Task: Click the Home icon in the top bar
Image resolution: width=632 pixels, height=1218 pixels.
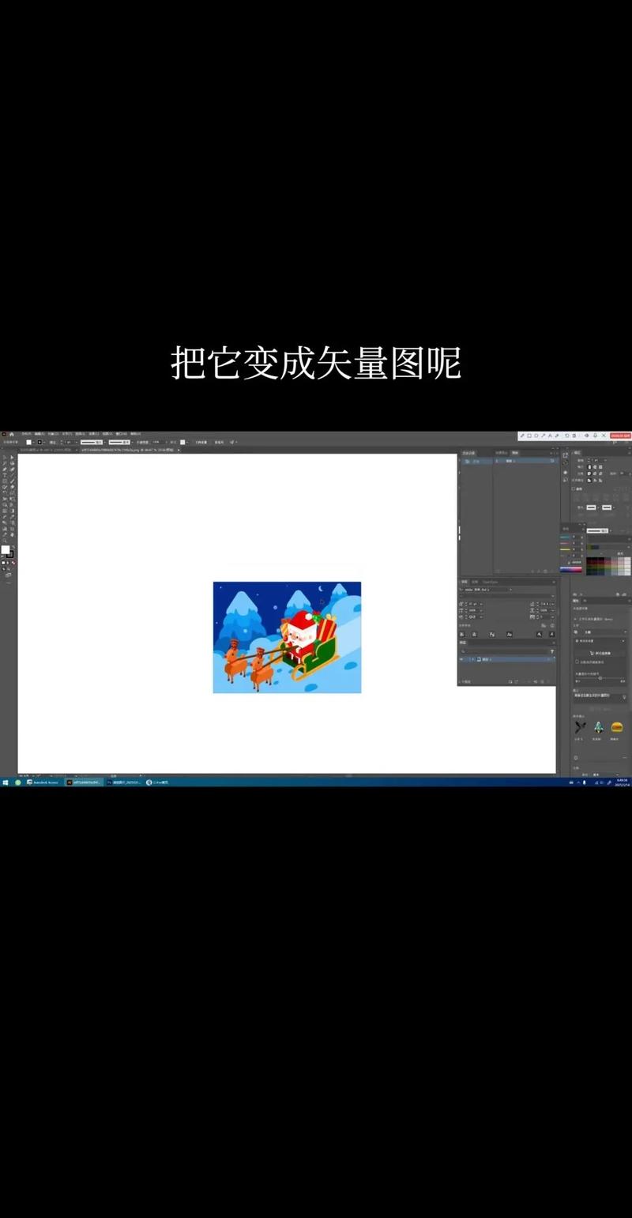Action: tap(11, 434)
